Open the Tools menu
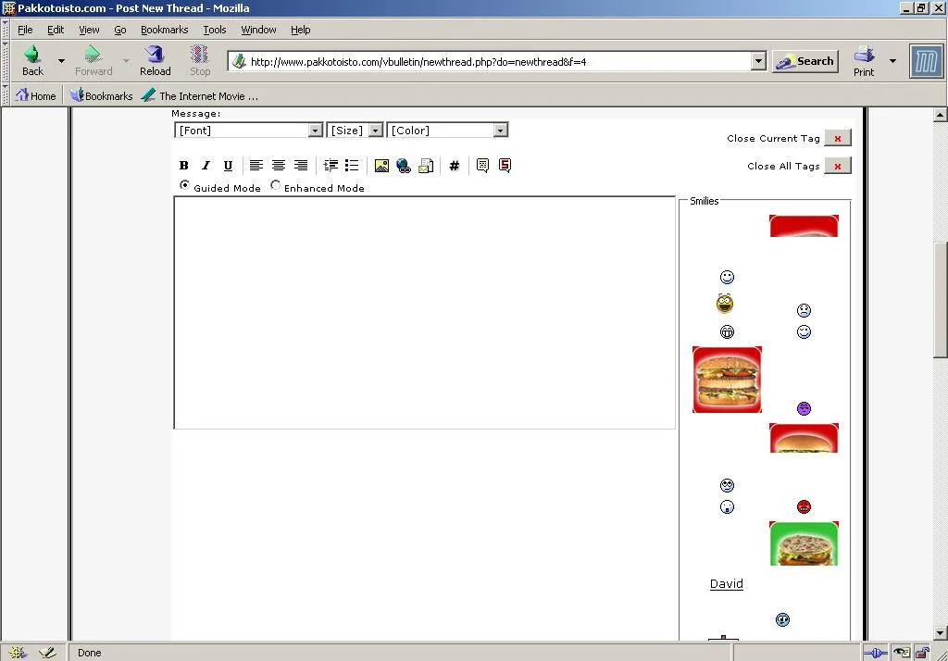Screen dimensions: 948x661 pos(214,30)
